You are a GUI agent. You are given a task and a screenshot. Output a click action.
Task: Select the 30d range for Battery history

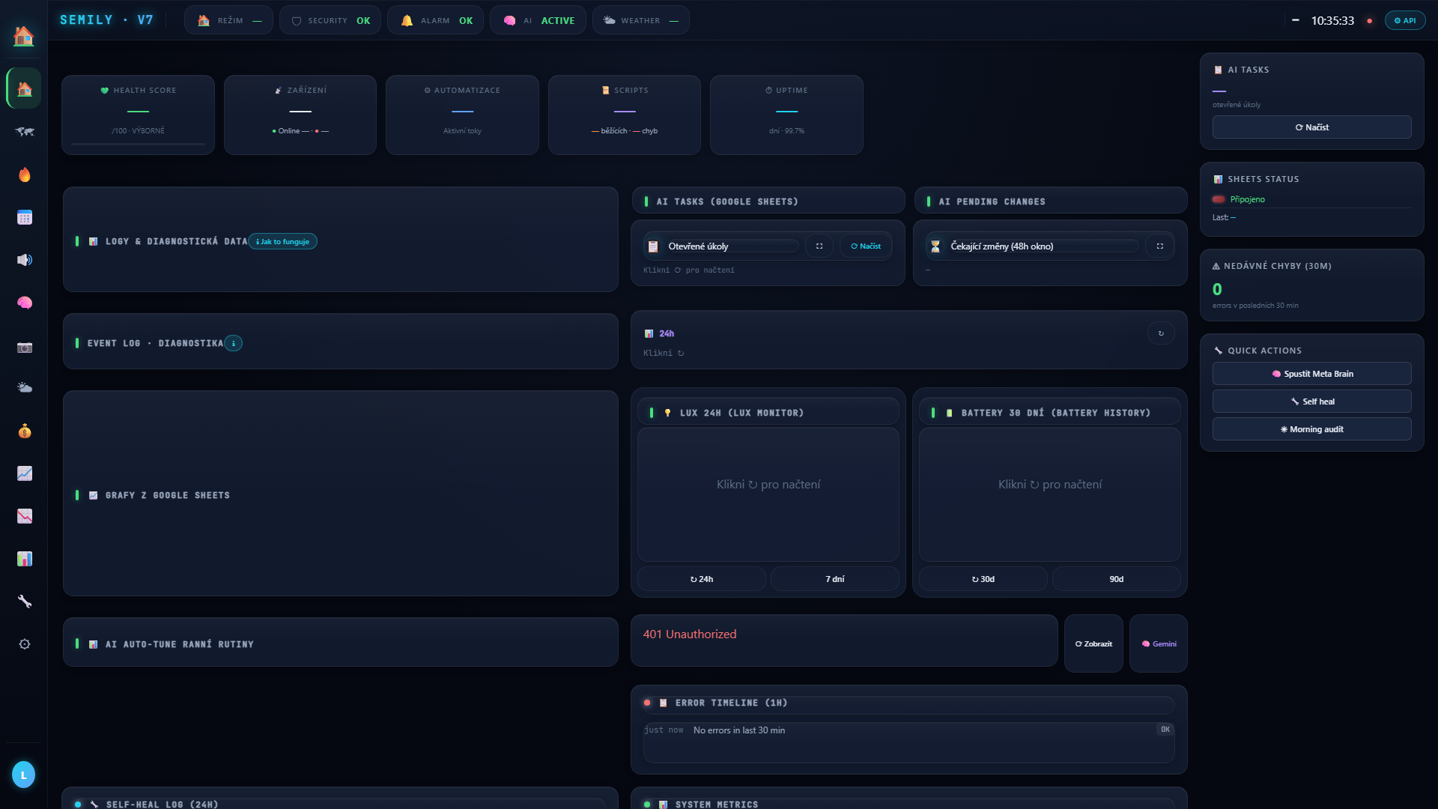pos(983,579)
